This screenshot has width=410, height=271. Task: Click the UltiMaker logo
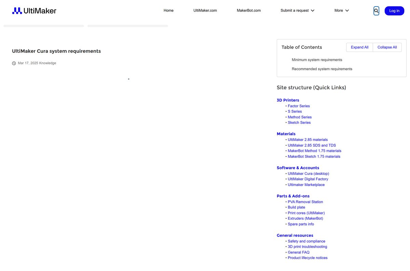pos(34,11)
